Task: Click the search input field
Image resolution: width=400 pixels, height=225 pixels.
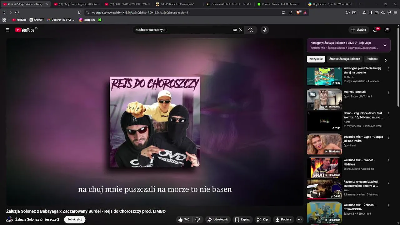Action: click(183, 30)
